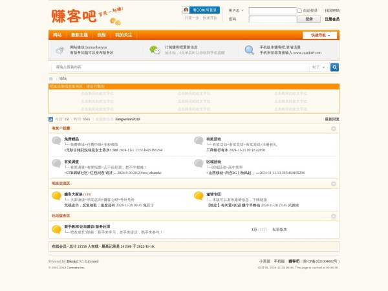Enable the 自动登录 checkbox
388x291 pixels.
(x=299, y=11)
